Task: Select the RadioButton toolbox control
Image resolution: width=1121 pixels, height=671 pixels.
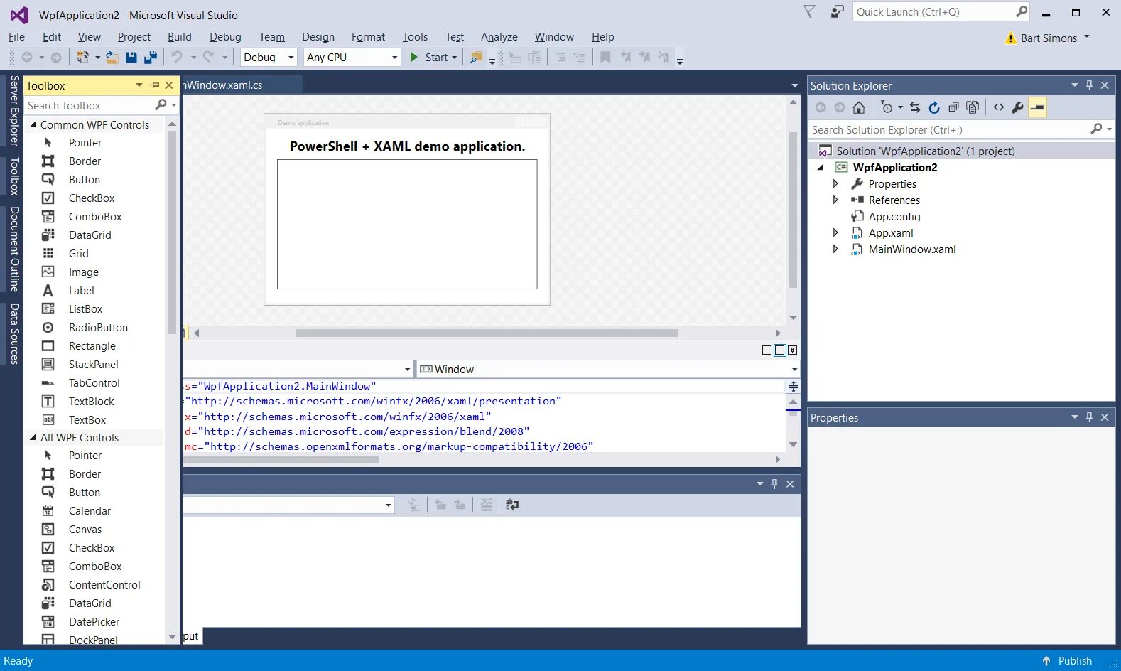Action: pyautogui.click(x=98, y=327)
